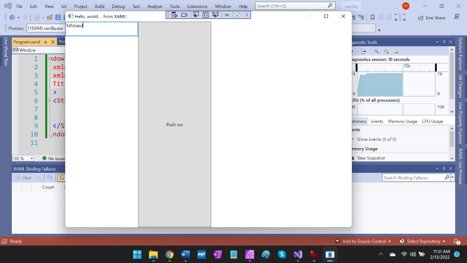
Task: Toggle Track Focused Element icon
Action: point(216,15)
